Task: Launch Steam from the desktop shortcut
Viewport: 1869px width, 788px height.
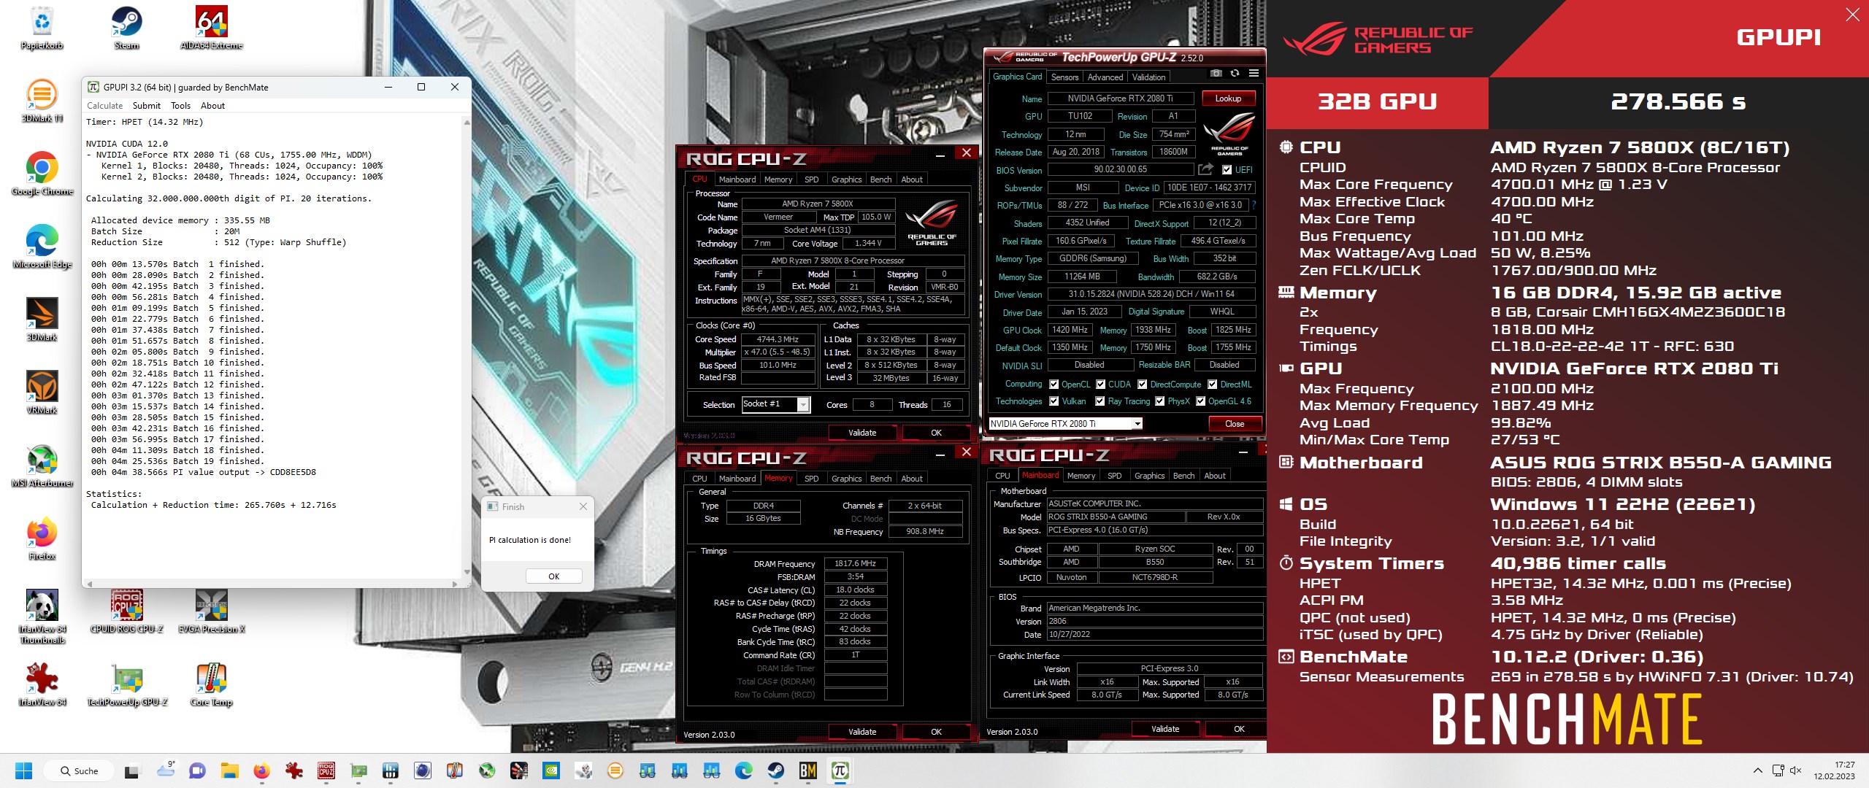Action: 126,28
